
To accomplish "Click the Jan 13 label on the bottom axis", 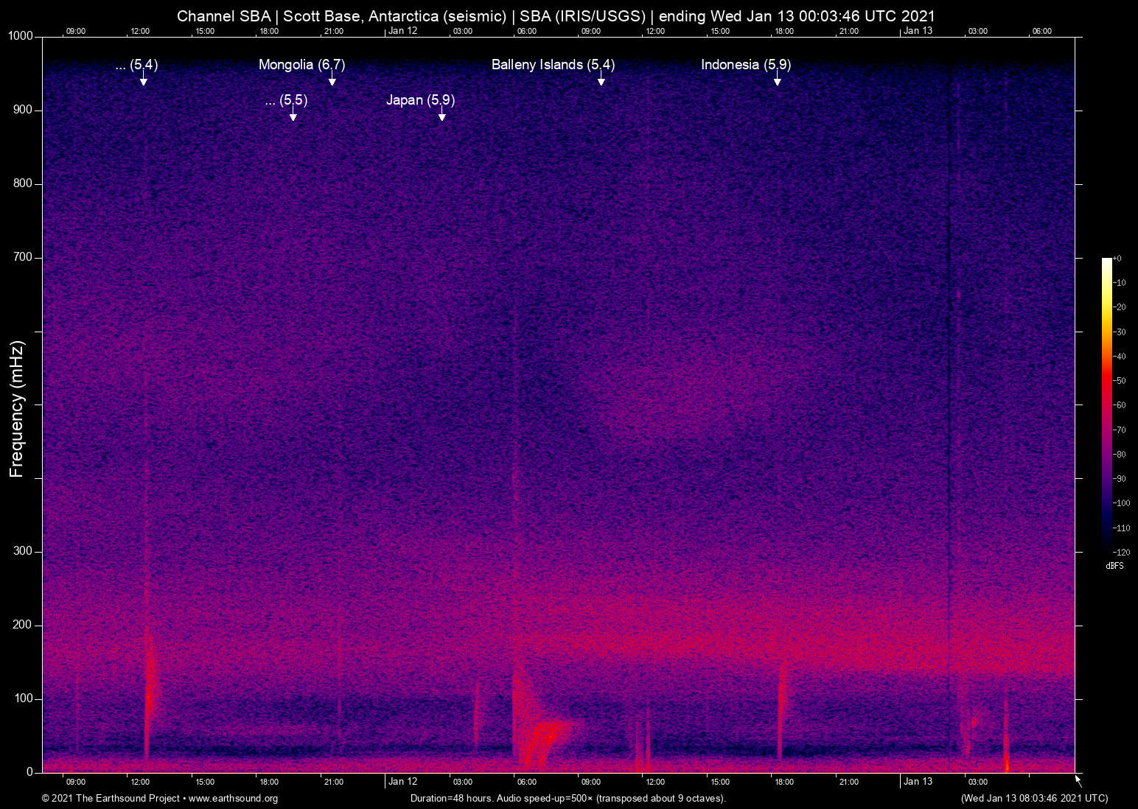I will (x=918, y=782).
